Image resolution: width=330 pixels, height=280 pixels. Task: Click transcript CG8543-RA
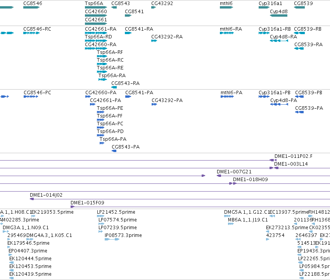114,87
